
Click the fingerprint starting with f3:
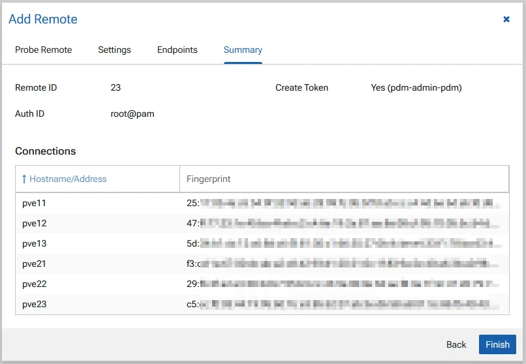tap(343, 264)
